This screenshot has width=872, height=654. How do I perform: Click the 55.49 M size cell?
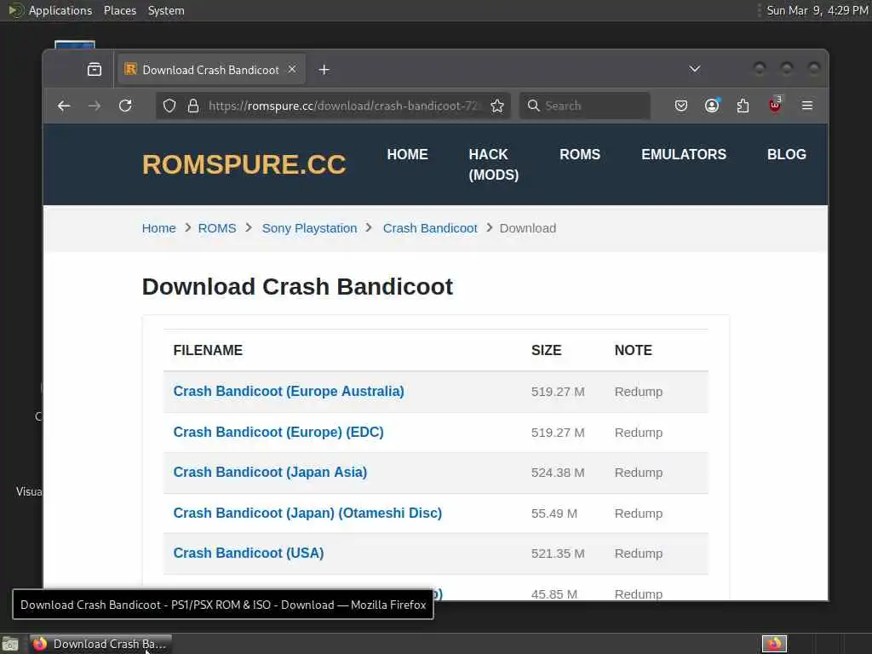[x=554, y=513]
